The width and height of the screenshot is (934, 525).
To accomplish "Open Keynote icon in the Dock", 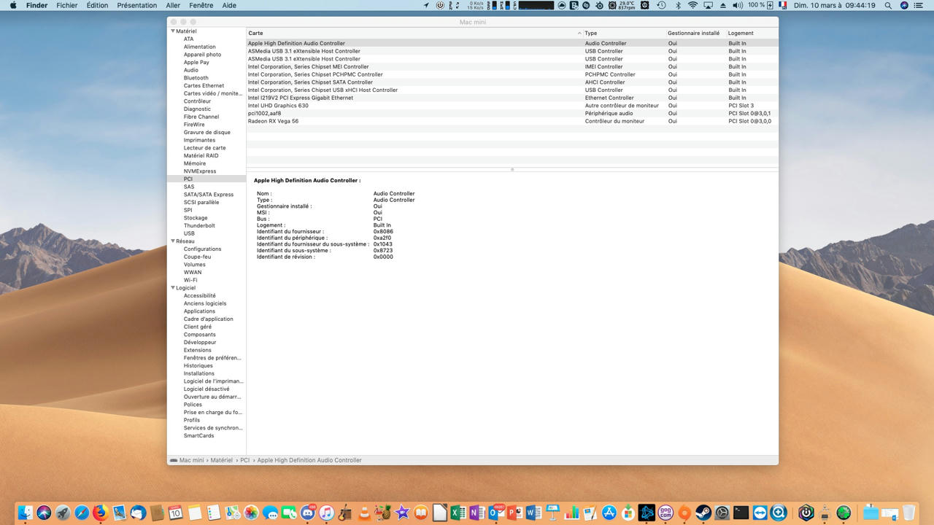I will pos(552,513).
